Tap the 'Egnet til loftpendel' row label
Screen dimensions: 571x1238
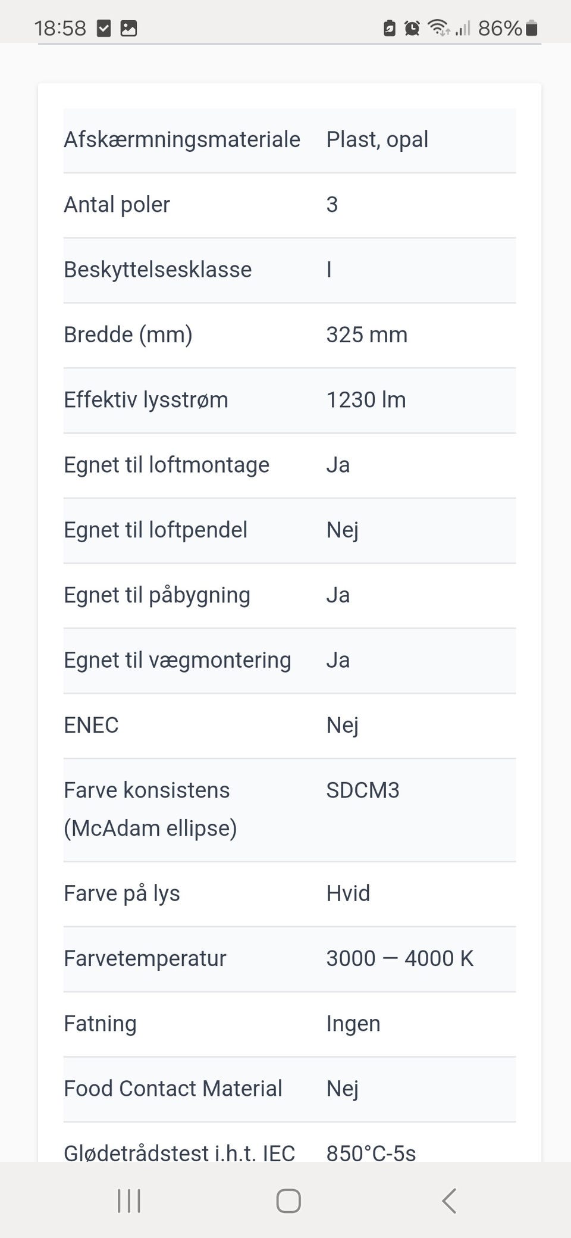(155, 530)
